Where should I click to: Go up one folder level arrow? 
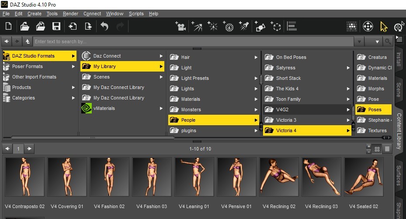click(x=27, y=41)
